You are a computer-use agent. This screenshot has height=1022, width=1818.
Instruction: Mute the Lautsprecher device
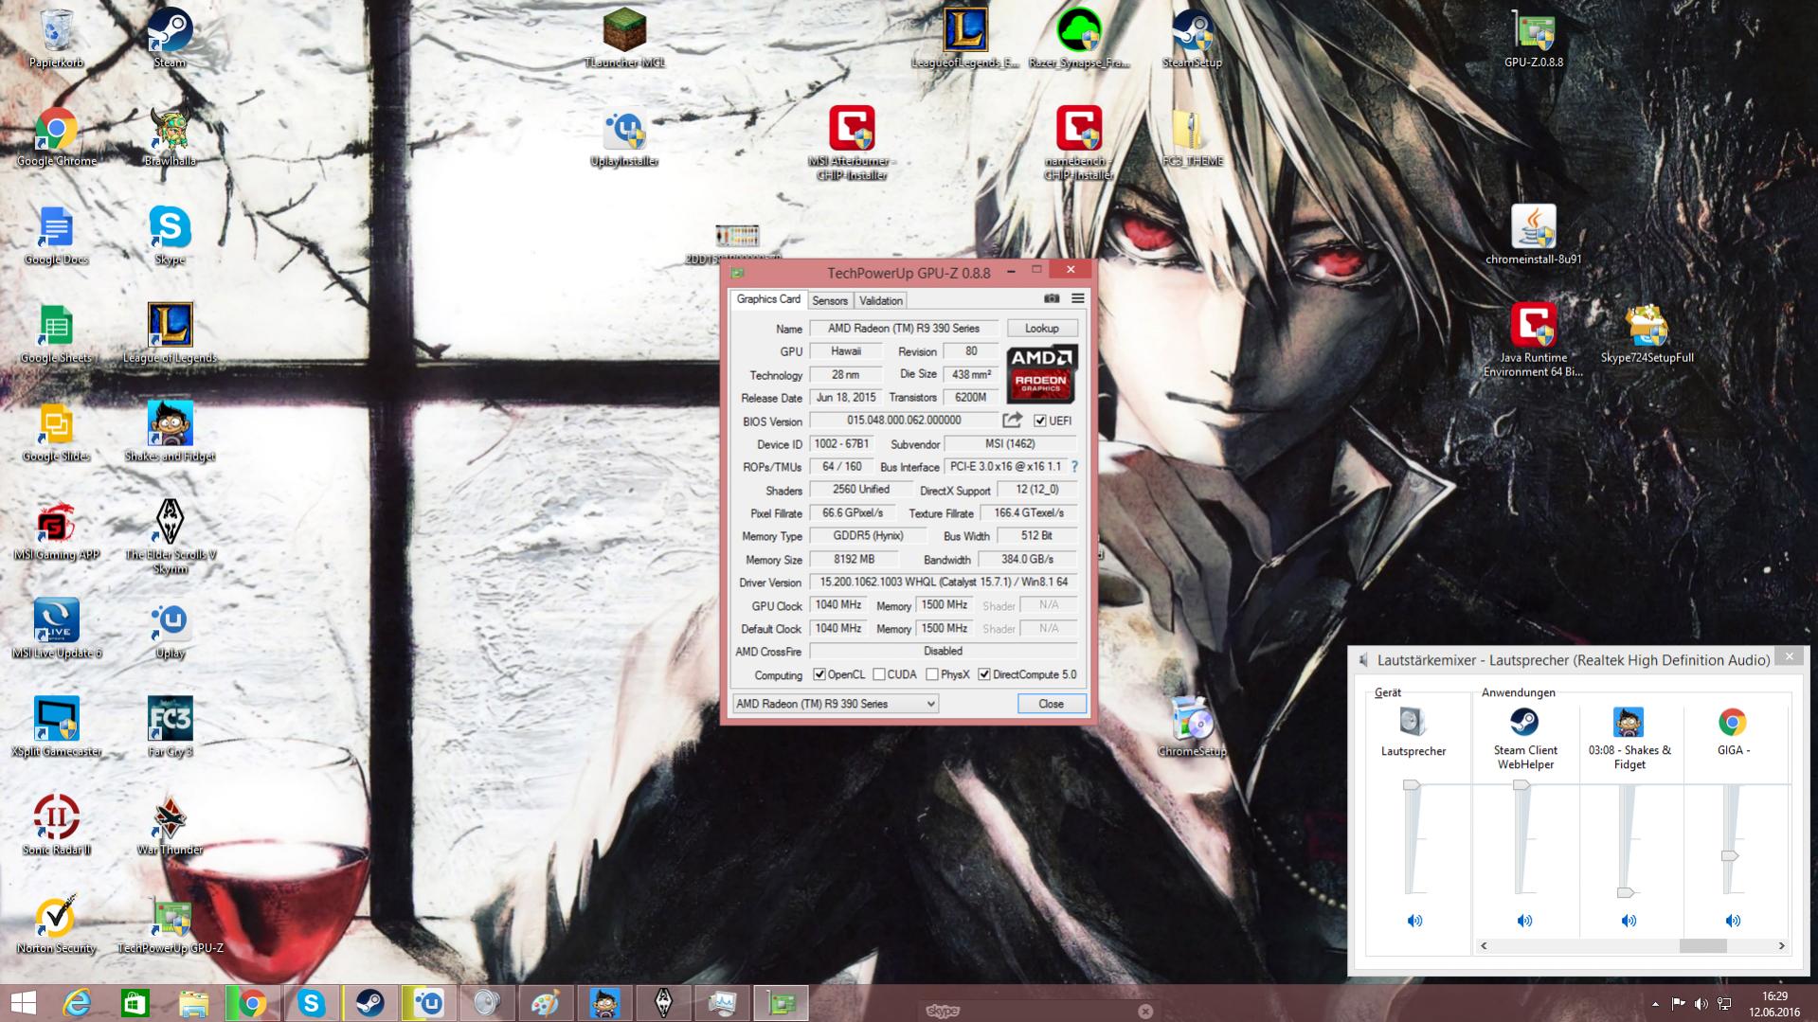point(1414,921)
